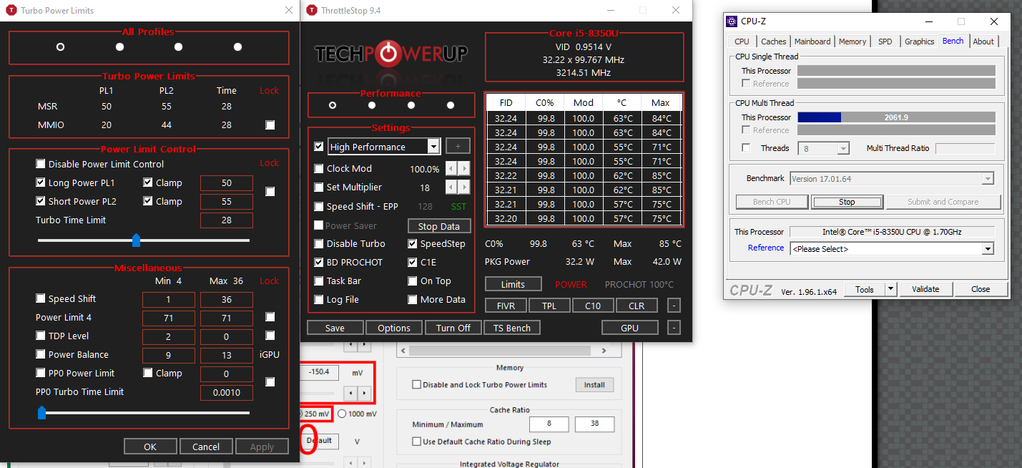Image resolution: width=1022 pixels, height=468 pixels.
Task: Switch to CPU-Z Mainboard tab
Action: point(812,42)
